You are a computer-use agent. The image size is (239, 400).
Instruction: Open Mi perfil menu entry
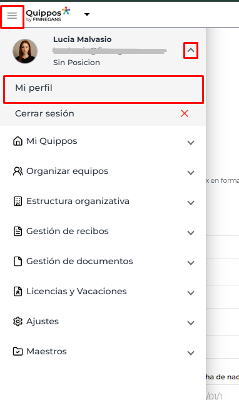pyautogui.click(x=103, y=90)
